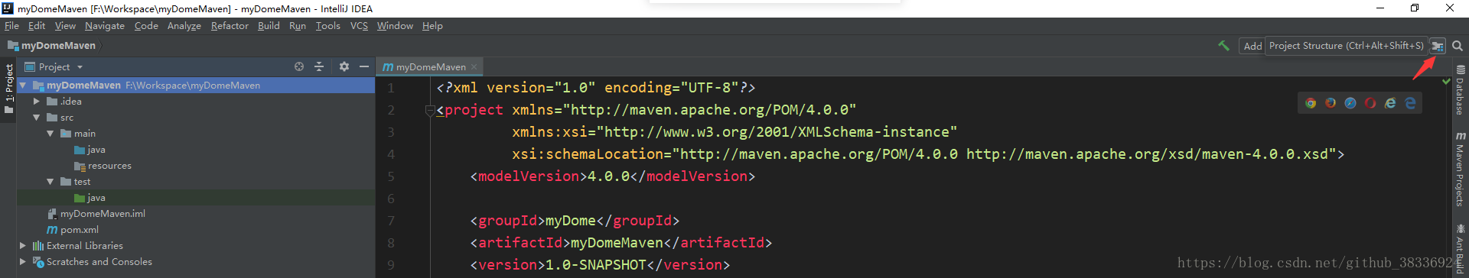Open the Database side panel
Screen dimensions: 1469x278
1460,90
